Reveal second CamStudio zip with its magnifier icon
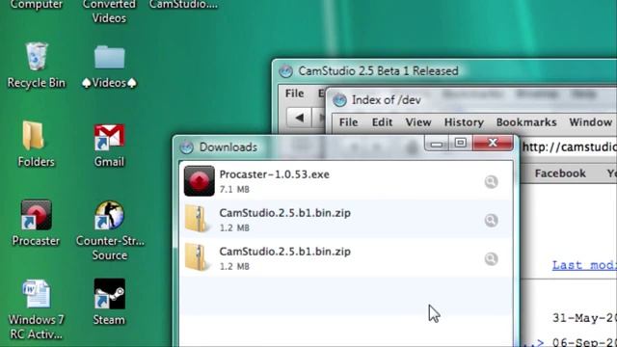617x347 pixels. [491, 259]
